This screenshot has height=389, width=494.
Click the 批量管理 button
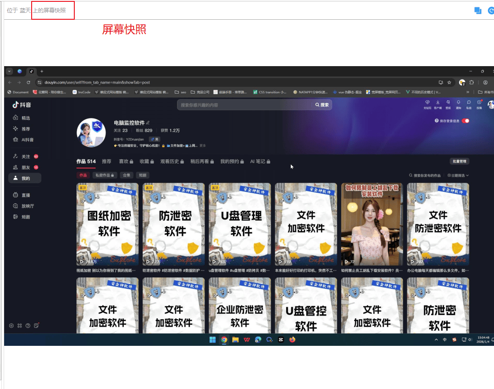coord(459,162)
